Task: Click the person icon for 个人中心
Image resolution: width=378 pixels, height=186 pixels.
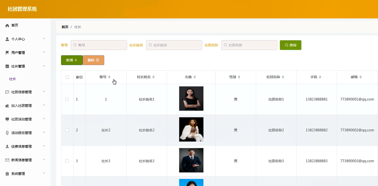Action: point(7,39)
